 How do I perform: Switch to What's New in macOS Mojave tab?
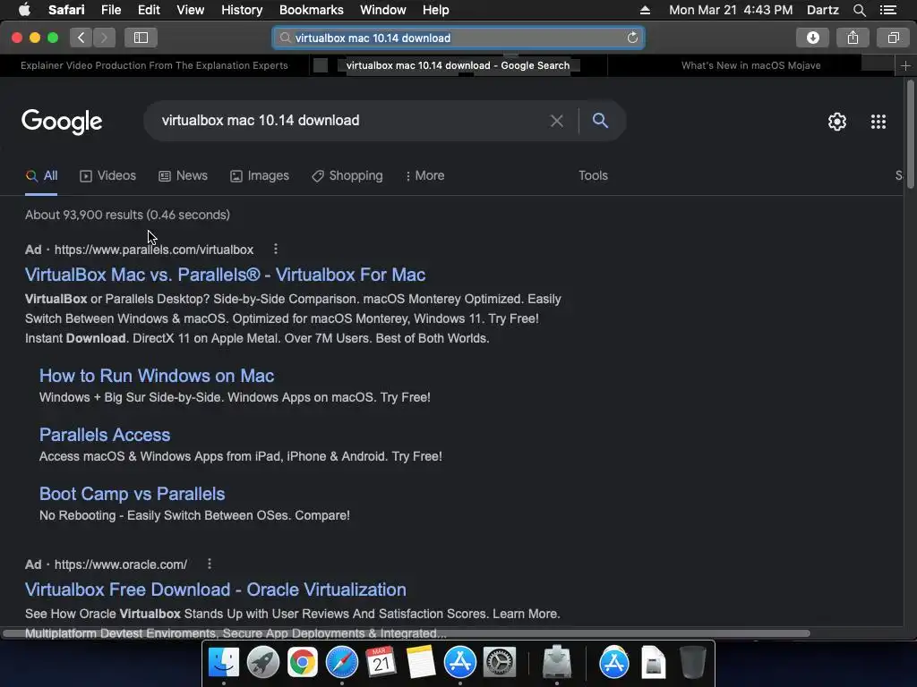point(750,65)
